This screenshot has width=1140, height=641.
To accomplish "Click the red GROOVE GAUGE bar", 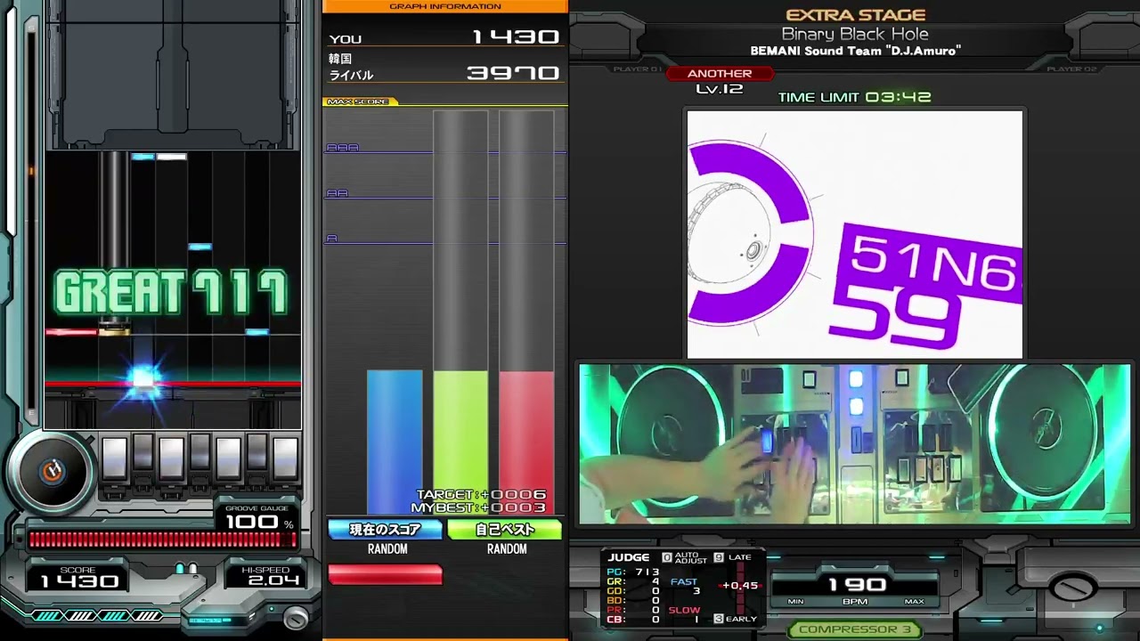I will (162, 540).
